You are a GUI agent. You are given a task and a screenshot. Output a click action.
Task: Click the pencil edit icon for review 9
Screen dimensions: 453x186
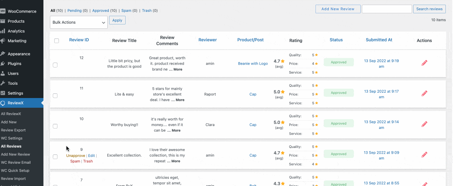point(424,154)
